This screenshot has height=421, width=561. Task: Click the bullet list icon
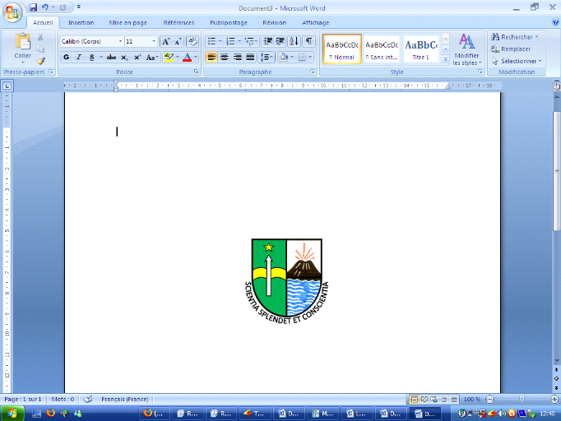(x=212, y=41)
